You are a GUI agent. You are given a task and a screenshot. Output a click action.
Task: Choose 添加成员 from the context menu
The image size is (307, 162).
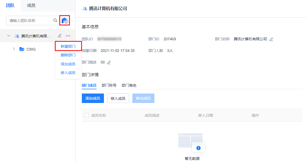tap(68, 64)
